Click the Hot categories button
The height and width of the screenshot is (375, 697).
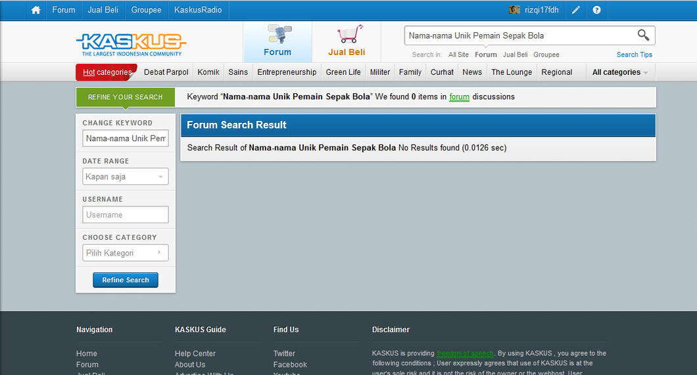pyautogui.click(x=107, y=72)
